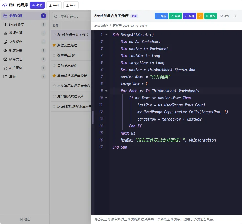Image resolution: width=242 pixels, height=224 pixels.
Task: Click the VBA language tag
Action: tap(134, 16)
